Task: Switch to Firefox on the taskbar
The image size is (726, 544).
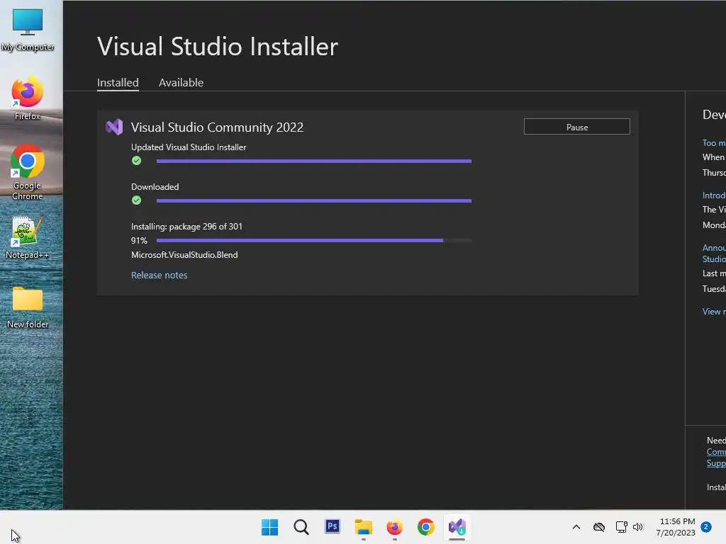Action: click(394, 527)
